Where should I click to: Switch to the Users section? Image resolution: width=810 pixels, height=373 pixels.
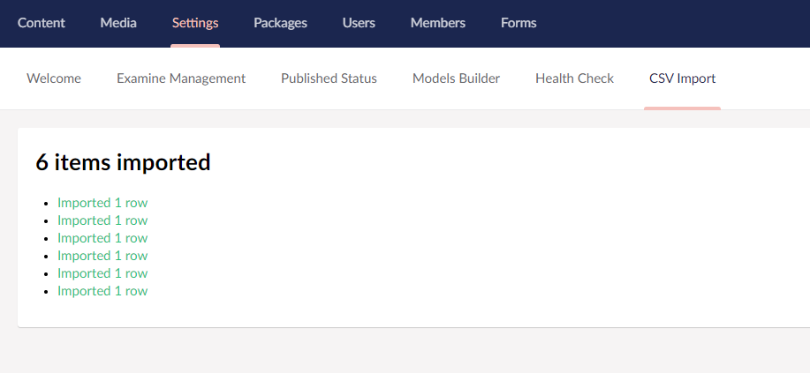click(x=359, y=23)
